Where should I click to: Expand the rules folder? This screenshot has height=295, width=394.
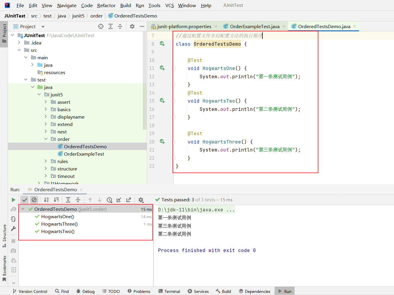[x=46, y=161]
